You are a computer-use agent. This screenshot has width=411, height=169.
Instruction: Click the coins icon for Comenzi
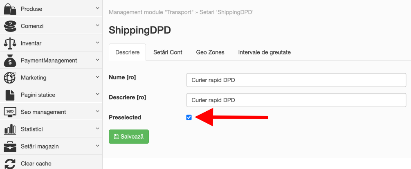pos(10,26)
